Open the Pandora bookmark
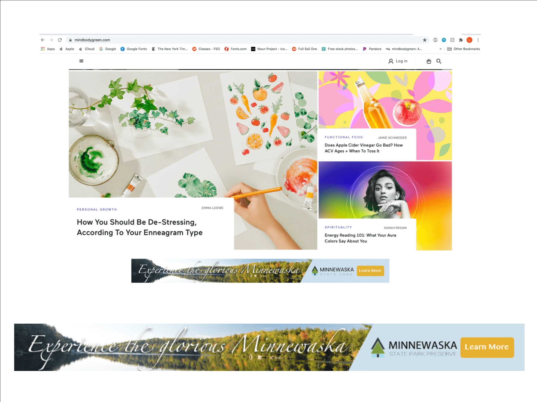The width and height of the screenshot is (537, 402). [x=372, y=49]
